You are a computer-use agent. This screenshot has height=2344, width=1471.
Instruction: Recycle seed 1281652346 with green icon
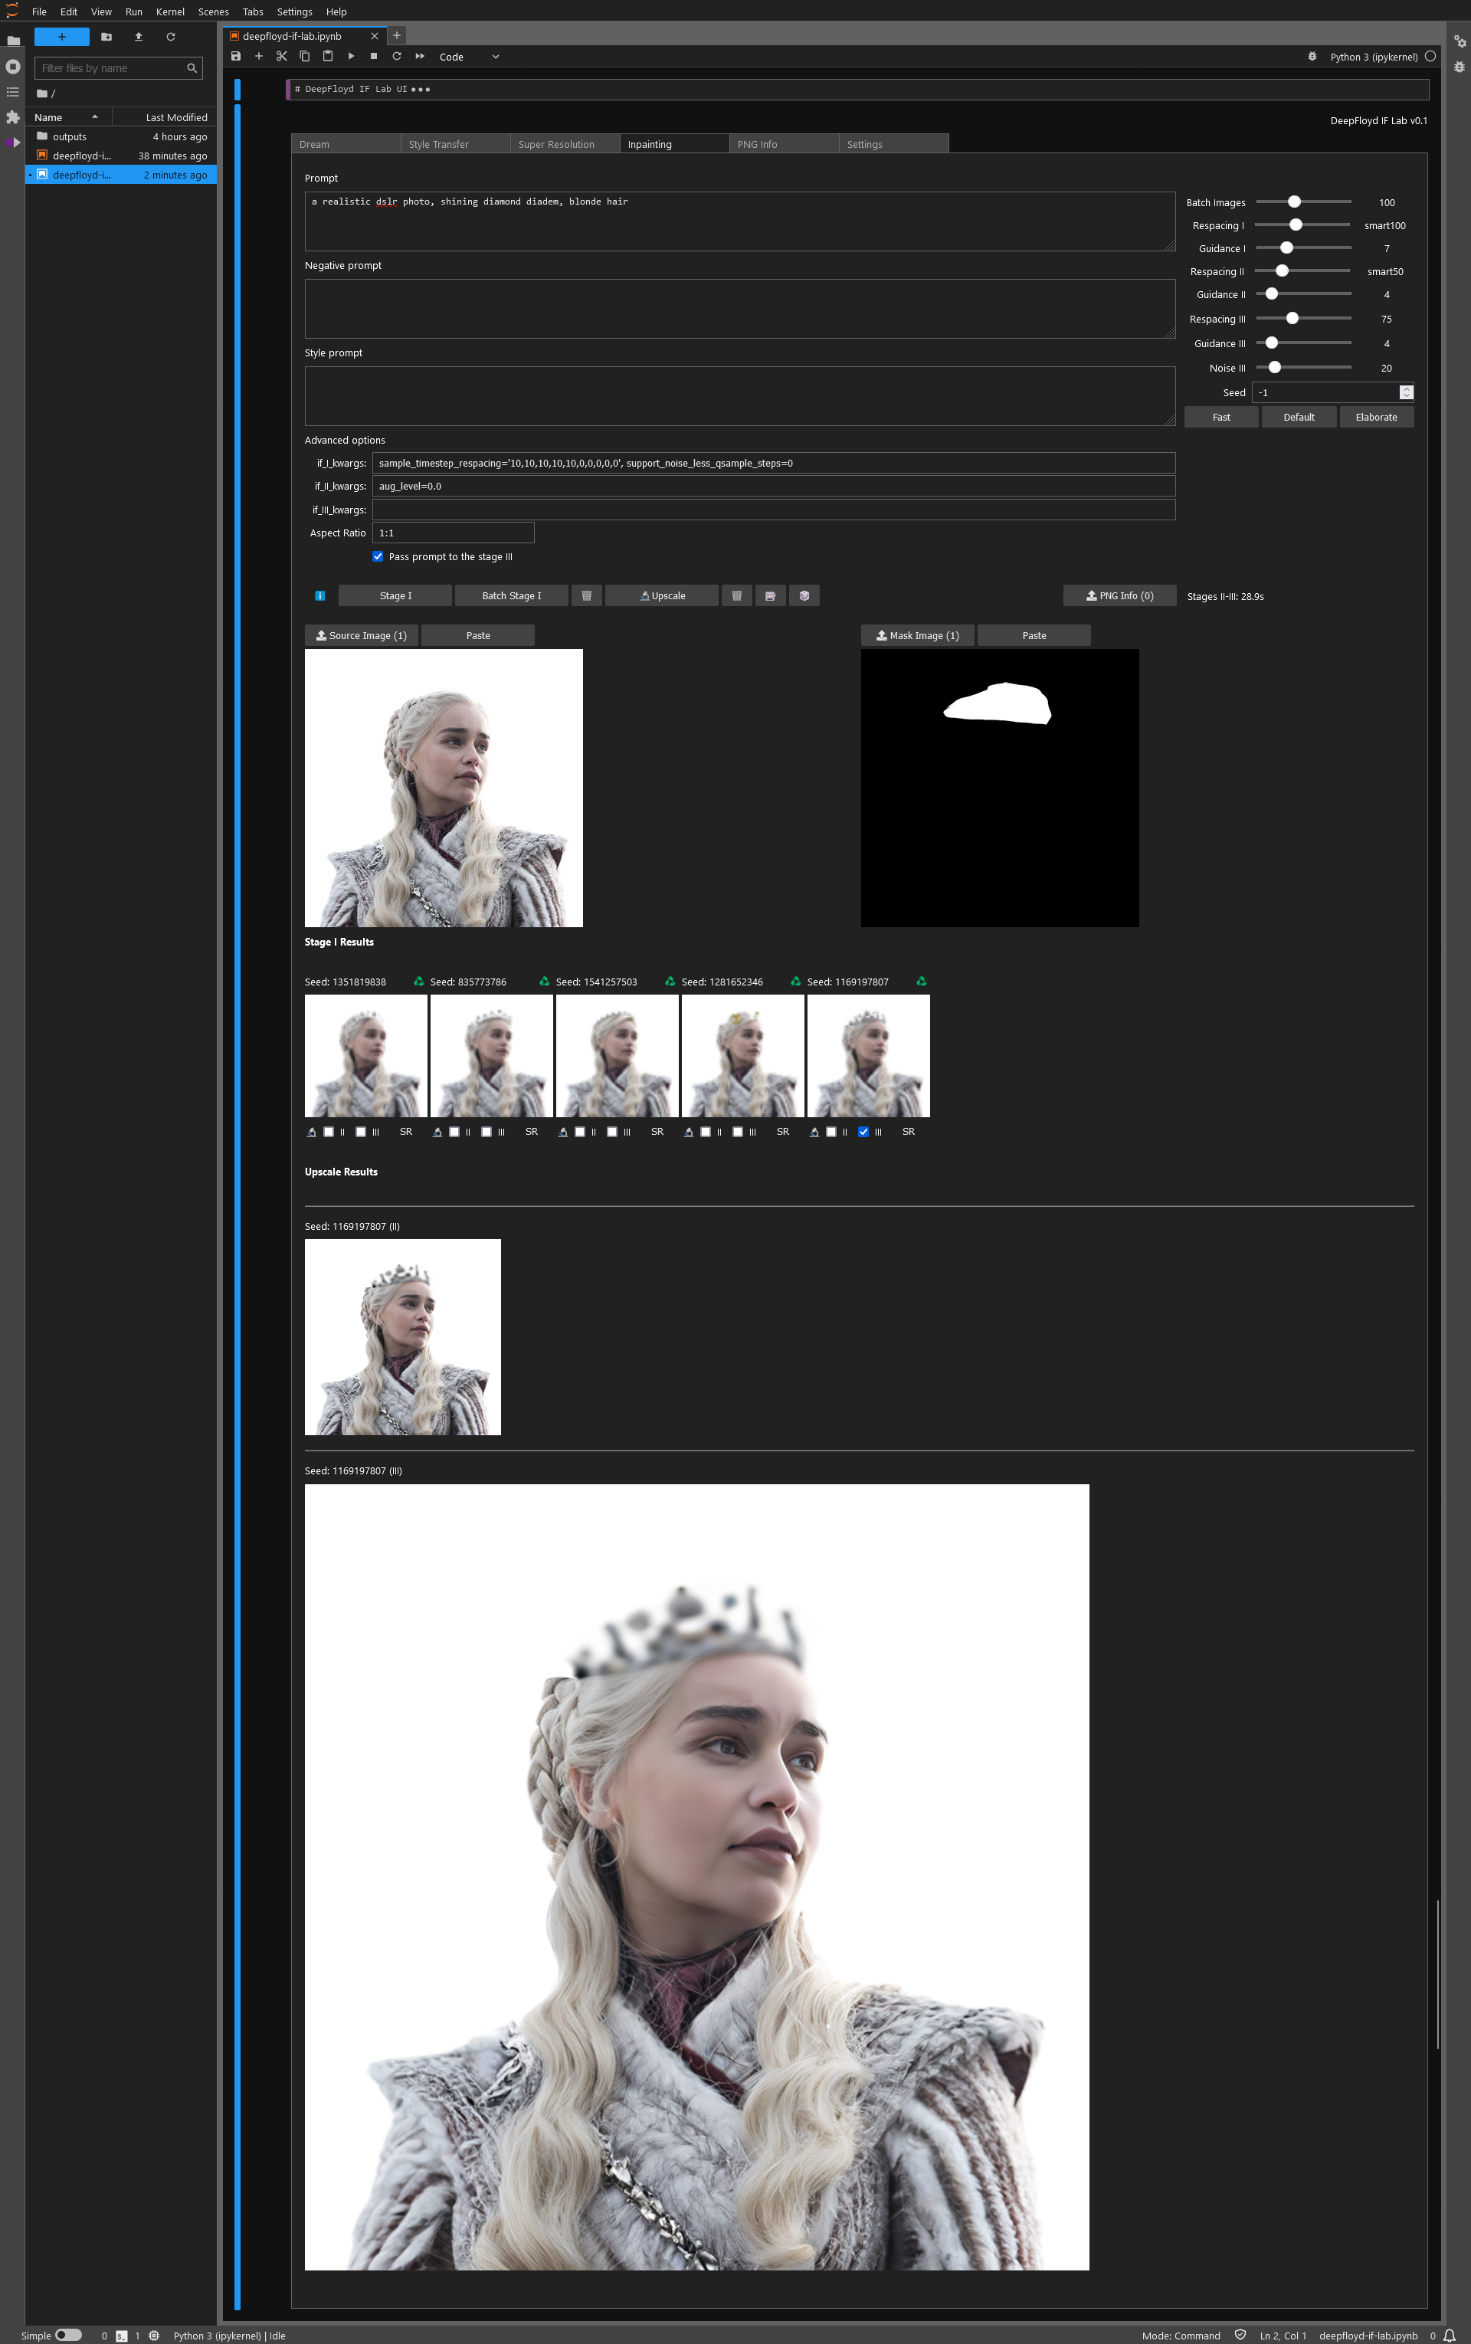click(x=794, y=981)
